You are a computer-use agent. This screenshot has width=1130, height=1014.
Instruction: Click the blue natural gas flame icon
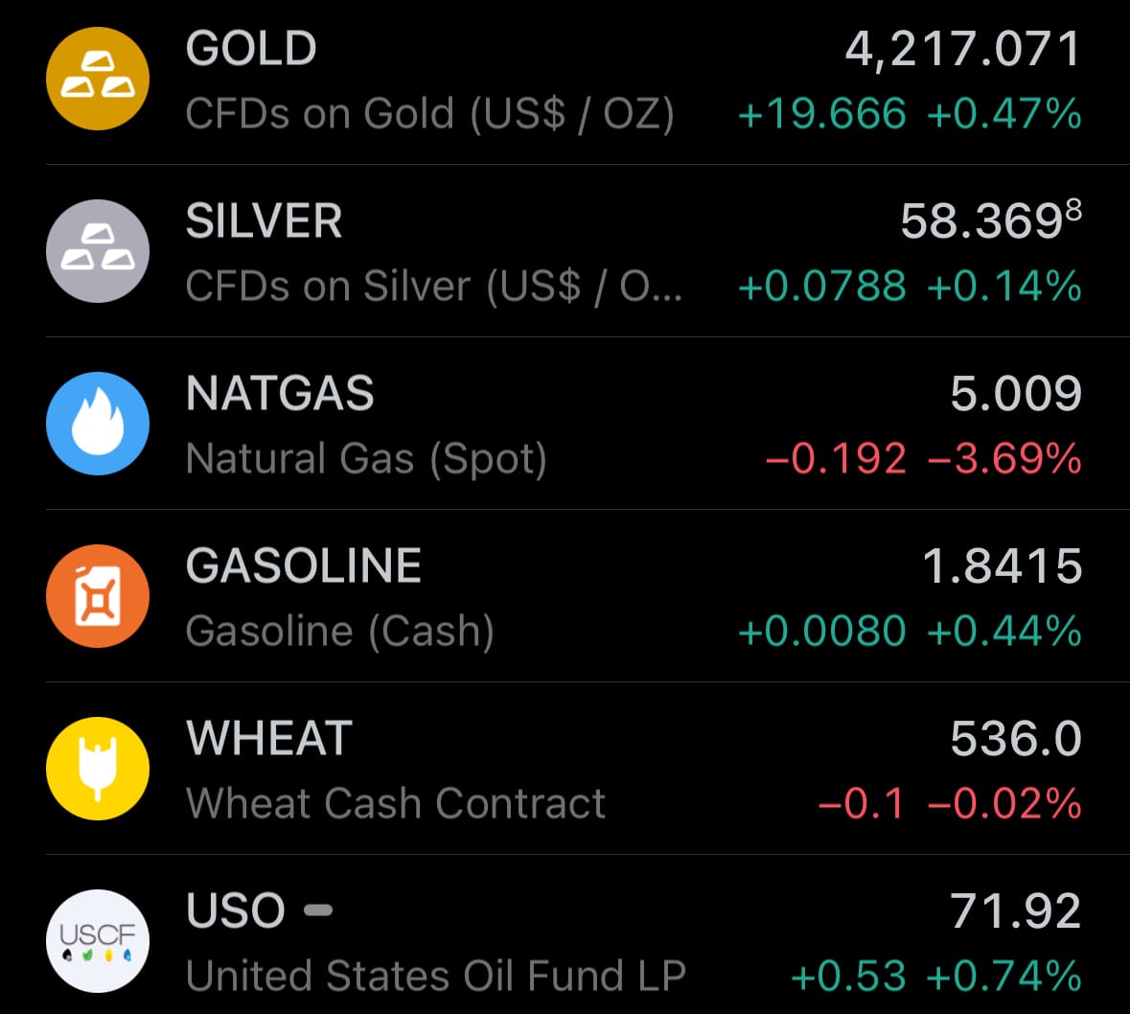coord(98,424)
